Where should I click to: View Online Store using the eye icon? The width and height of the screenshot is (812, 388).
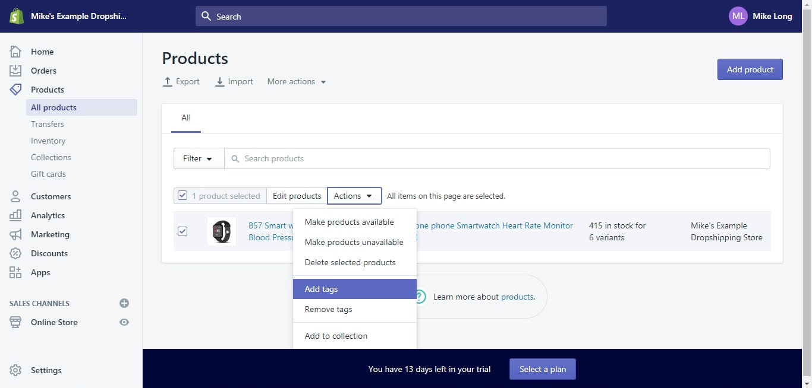(x=124, y=322)
